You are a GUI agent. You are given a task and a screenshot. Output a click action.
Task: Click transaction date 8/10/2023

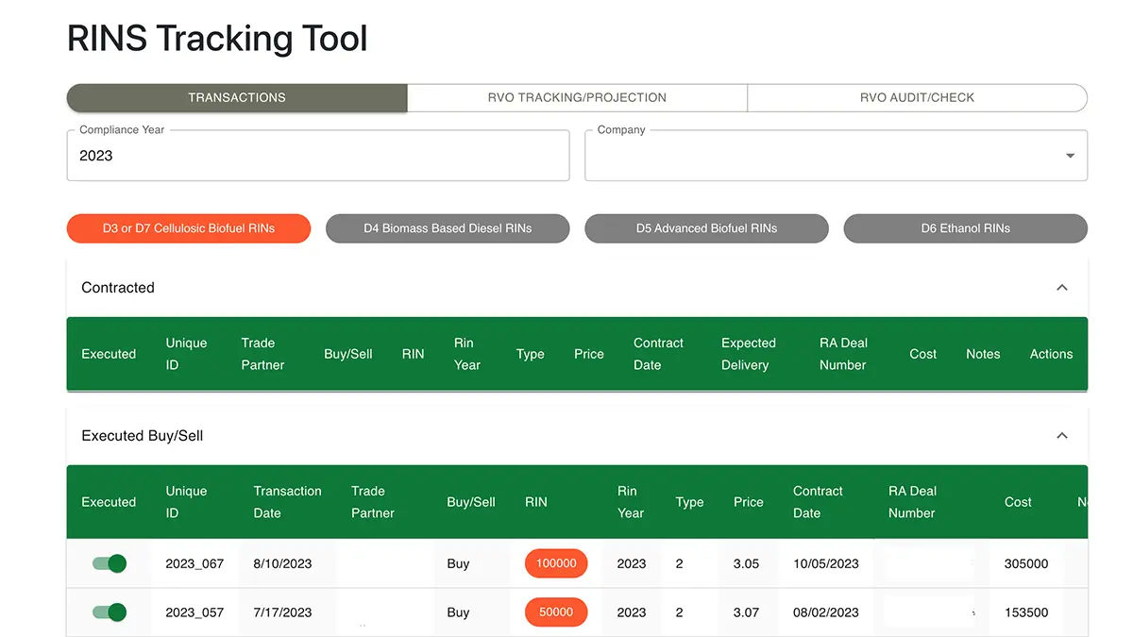point(282,563)
